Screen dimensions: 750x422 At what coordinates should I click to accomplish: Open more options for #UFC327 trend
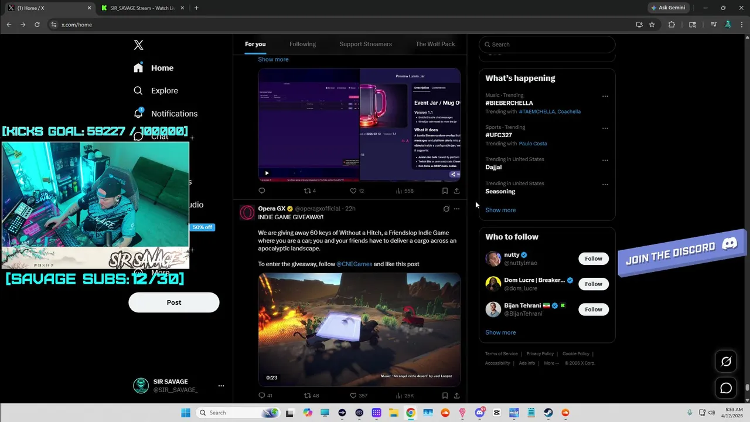click(605, 128)
